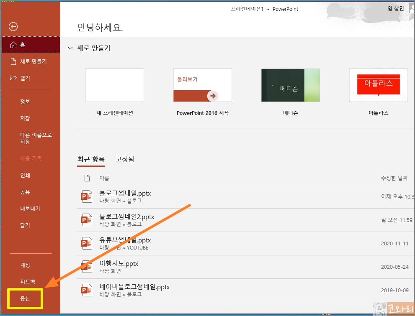Select 홈 in the sidebar menu
The height and width of the screenshot is (316, 415).
pos(31,45)
